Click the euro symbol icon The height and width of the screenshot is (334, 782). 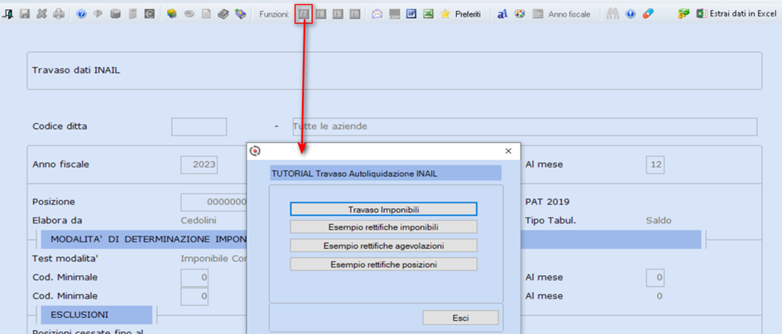coord(149,14)
